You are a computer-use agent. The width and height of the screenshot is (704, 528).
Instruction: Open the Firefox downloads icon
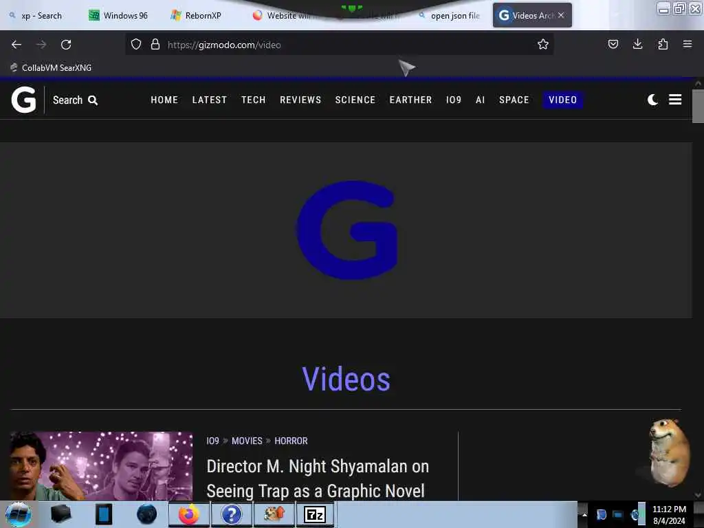(x=637, y=44)
